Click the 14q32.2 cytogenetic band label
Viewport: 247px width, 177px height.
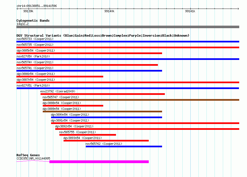22,24
